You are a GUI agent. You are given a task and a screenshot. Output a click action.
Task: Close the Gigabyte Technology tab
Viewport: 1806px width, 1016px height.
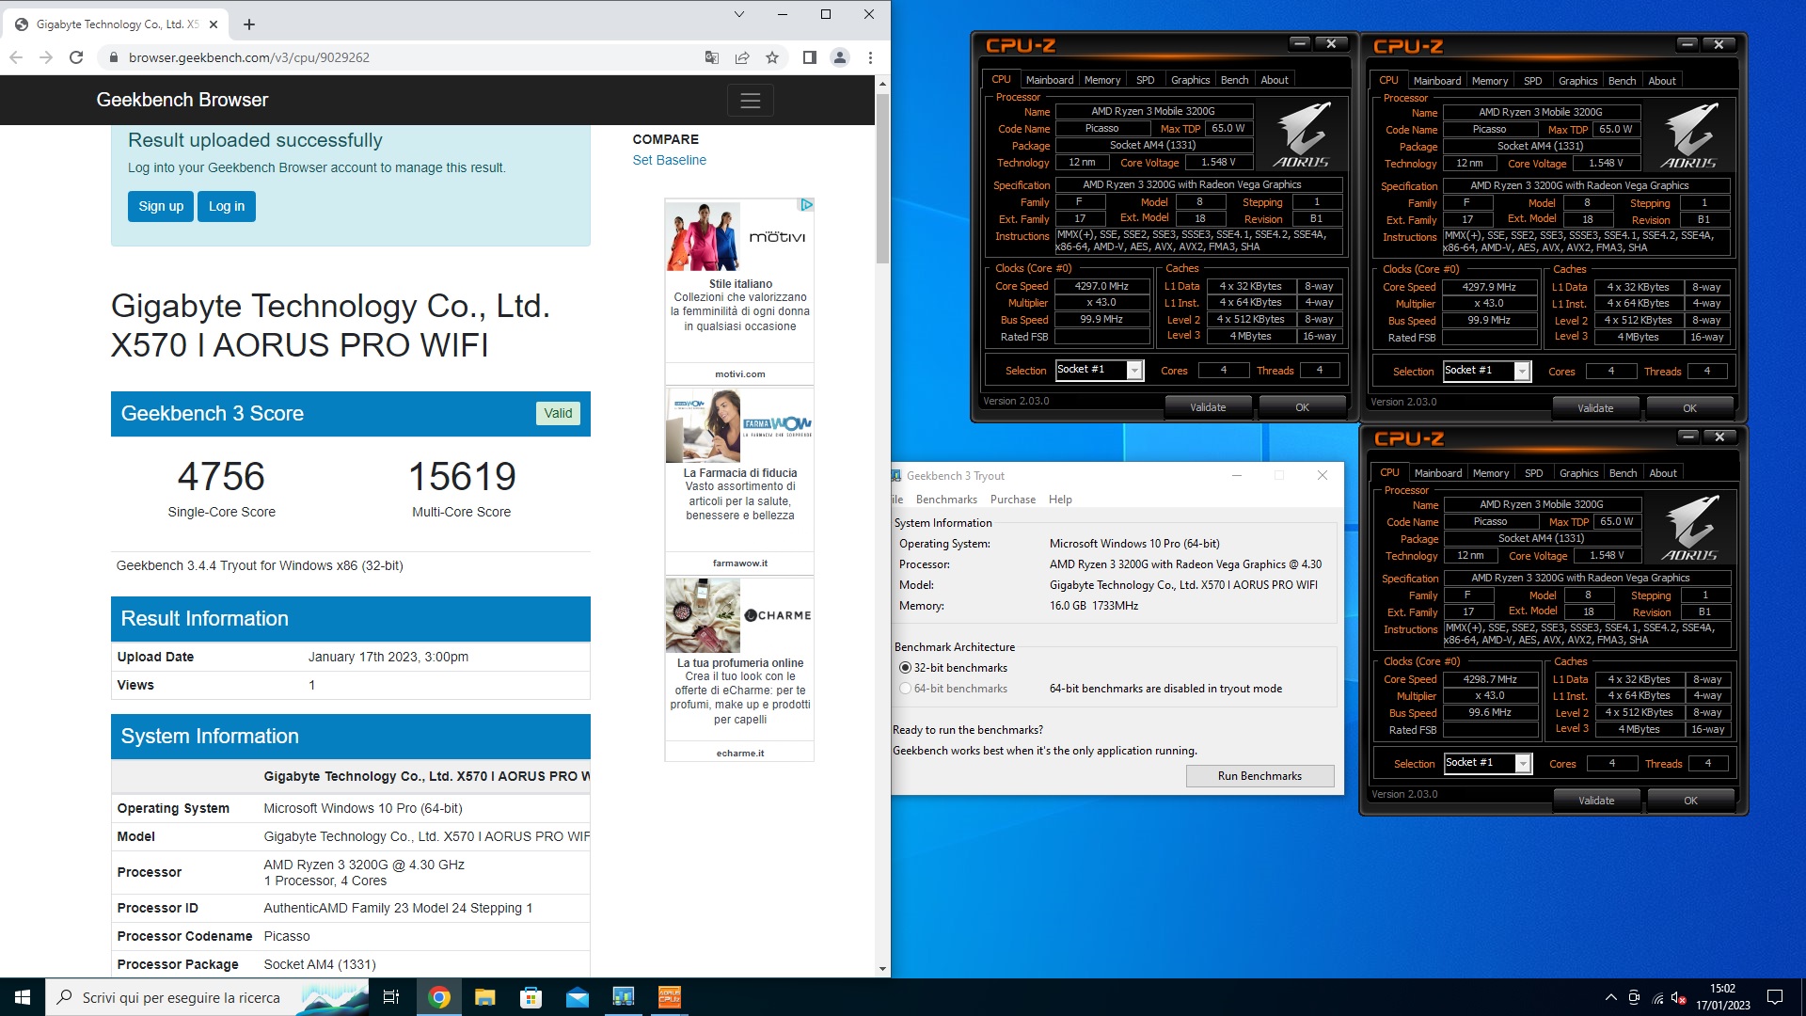coord(214,24)
